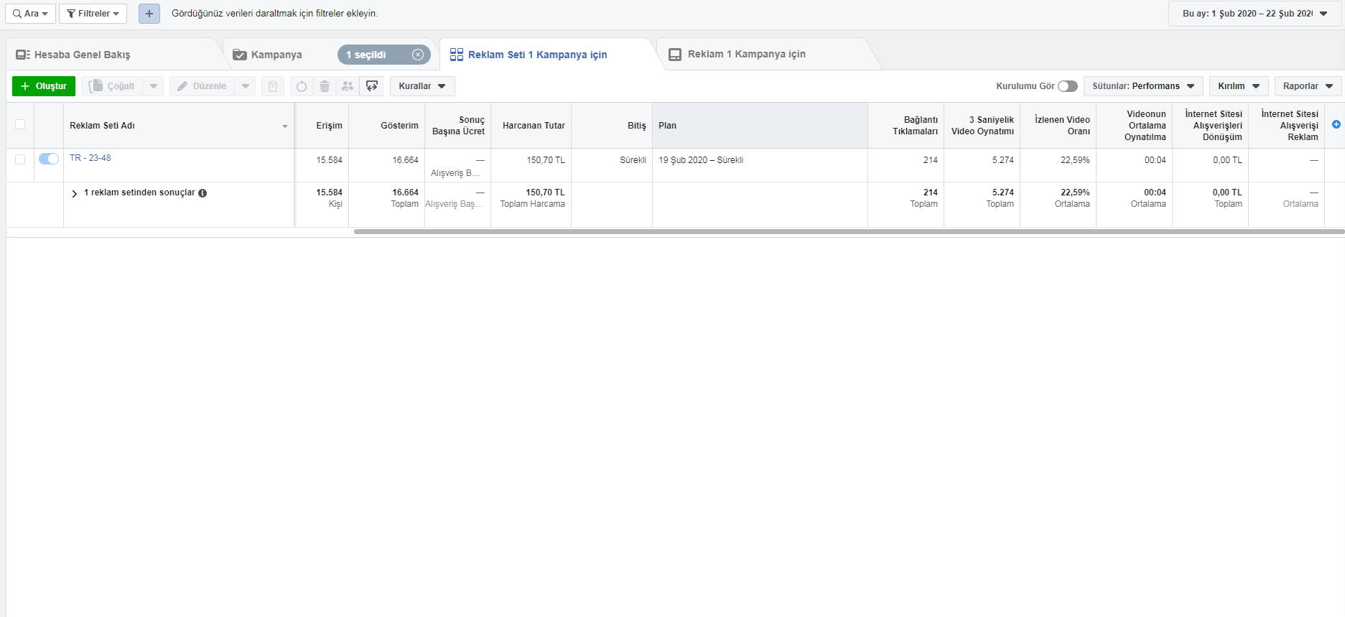Open the arrow dropdown next to Çoğalt

[x=153, y=86]
